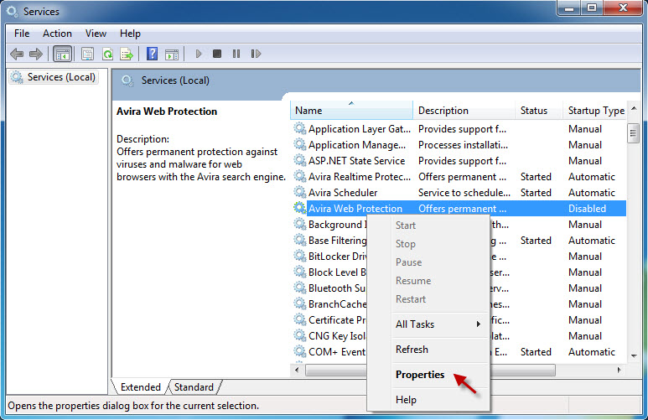Select the Application Layer Gateway row

coord(459,129)
